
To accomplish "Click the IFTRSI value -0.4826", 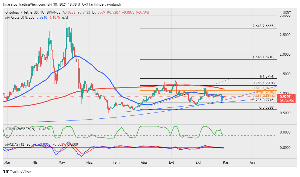I will click(44, 129).
